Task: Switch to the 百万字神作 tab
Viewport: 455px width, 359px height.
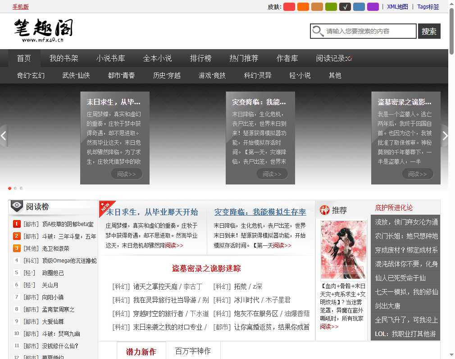Action: point(194,351)
